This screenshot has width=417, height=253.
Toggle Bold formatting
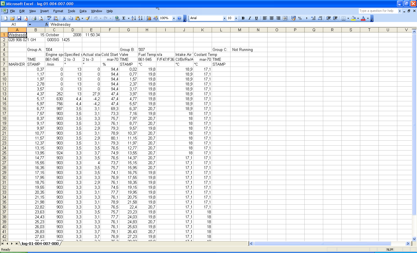pyautogui.click(x=243, y=18)
